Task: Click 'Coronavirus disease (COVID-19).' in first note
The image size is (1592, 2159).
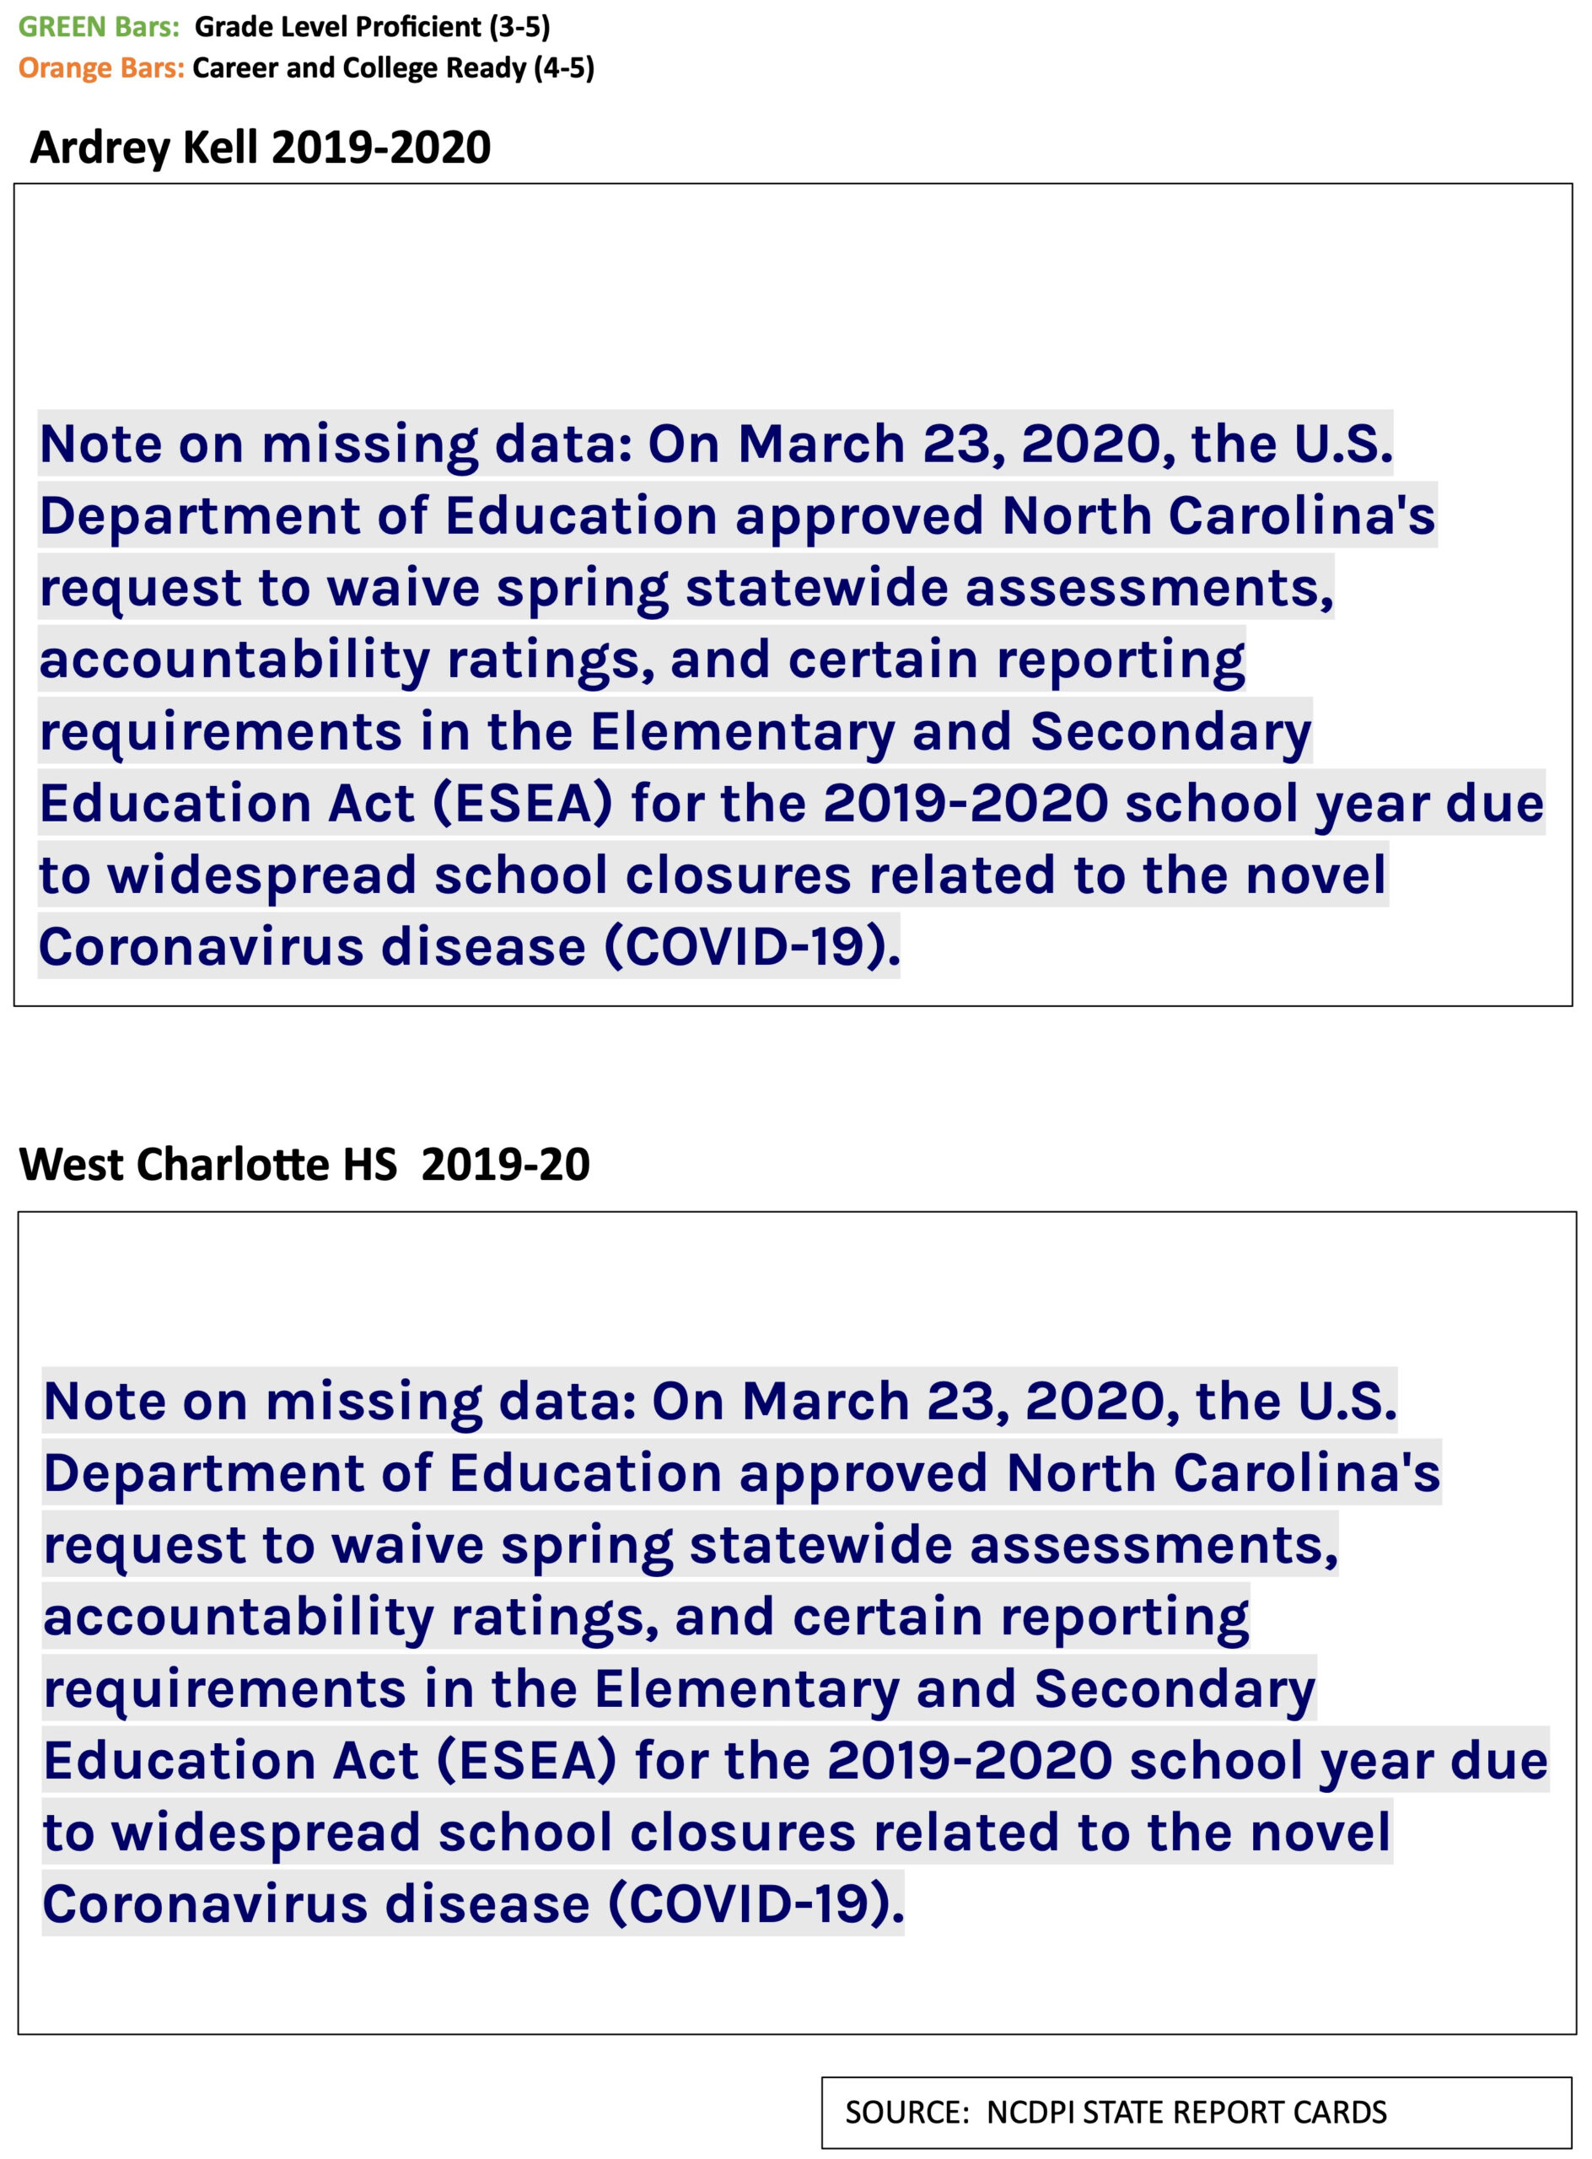Action: click(x=470, y=946)
